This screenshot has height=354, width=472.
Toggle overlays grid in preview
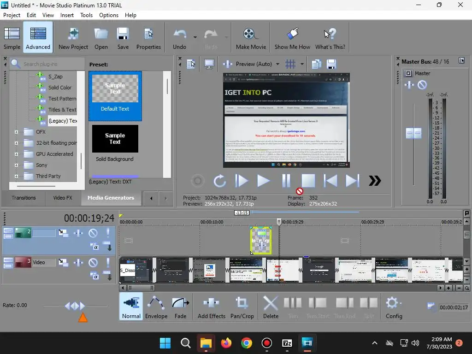click(x=290, y=64)
